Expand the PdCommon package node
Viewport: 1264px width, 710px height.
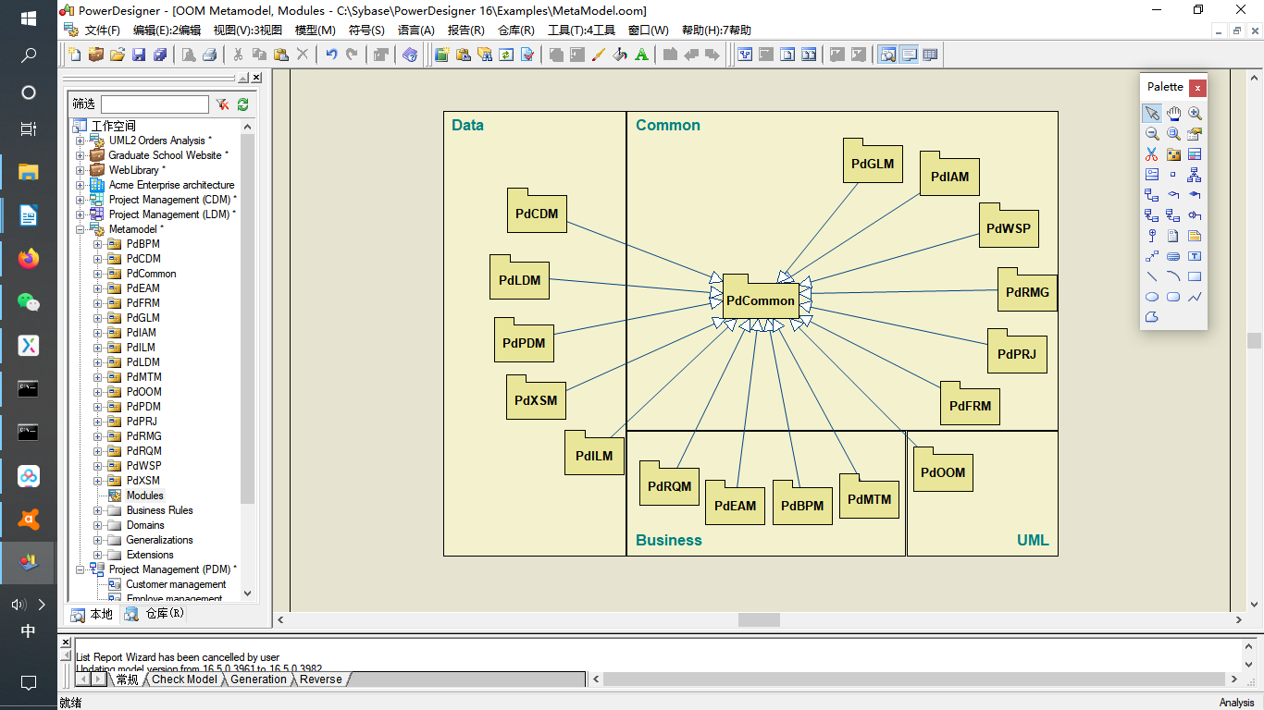click(98, 274)
